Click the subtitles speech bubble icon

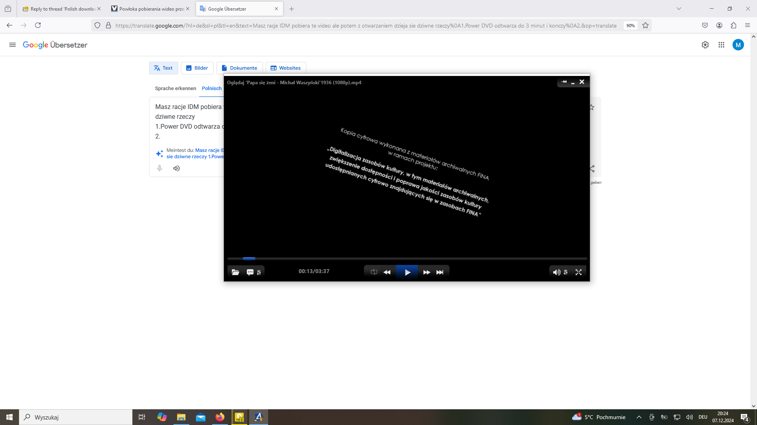pyautogui.click(x=250, y=272)
